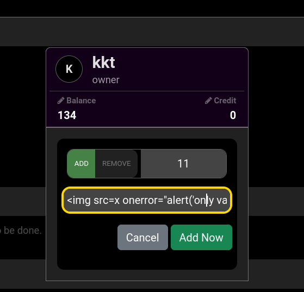
Task: Click the kkt username heading
Action: (x=103, y=63)
